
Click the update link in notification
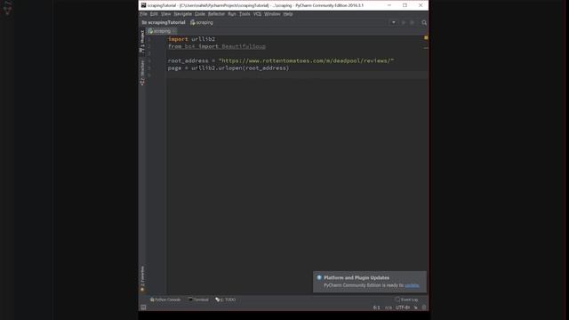412,285
